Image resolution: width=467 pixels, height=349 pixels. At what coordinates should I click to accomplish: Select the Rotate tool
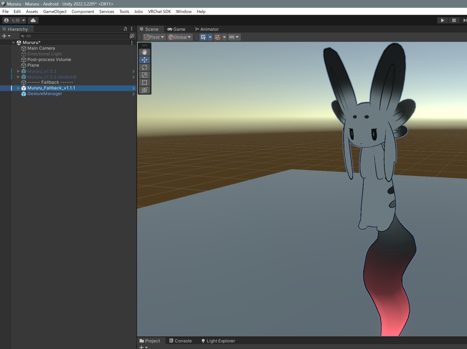[x=144, y=67]
